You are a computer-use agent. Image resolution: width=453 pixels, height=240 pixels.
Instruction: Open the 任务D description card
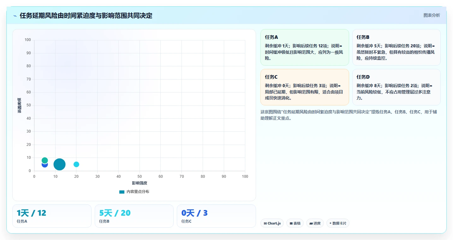coord(396,87)
